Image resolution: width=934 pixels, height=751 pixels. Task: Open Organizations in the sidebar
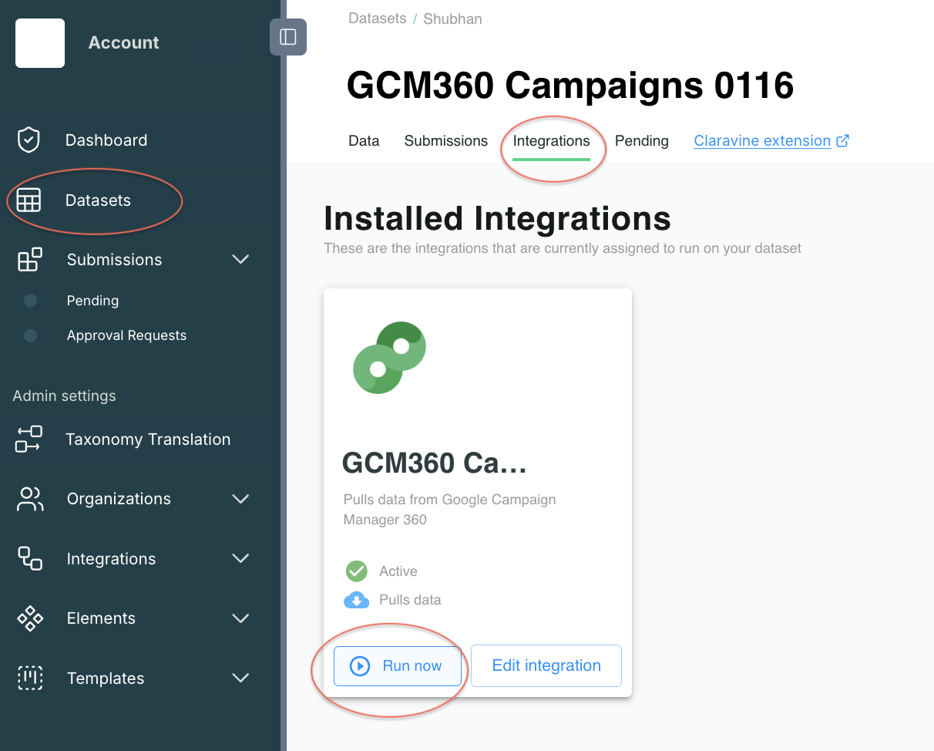coord(119,499)
